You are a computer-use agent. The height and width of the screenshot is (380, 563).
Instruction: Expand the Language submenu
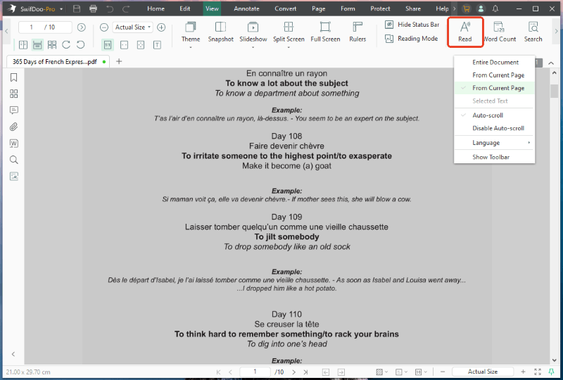pyautogui.click(x=495, y=143)
